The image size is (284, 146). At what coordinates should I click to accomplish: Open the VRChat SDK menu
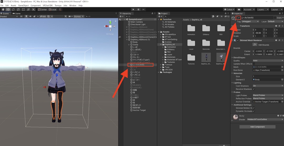click(x=48, y=6)
